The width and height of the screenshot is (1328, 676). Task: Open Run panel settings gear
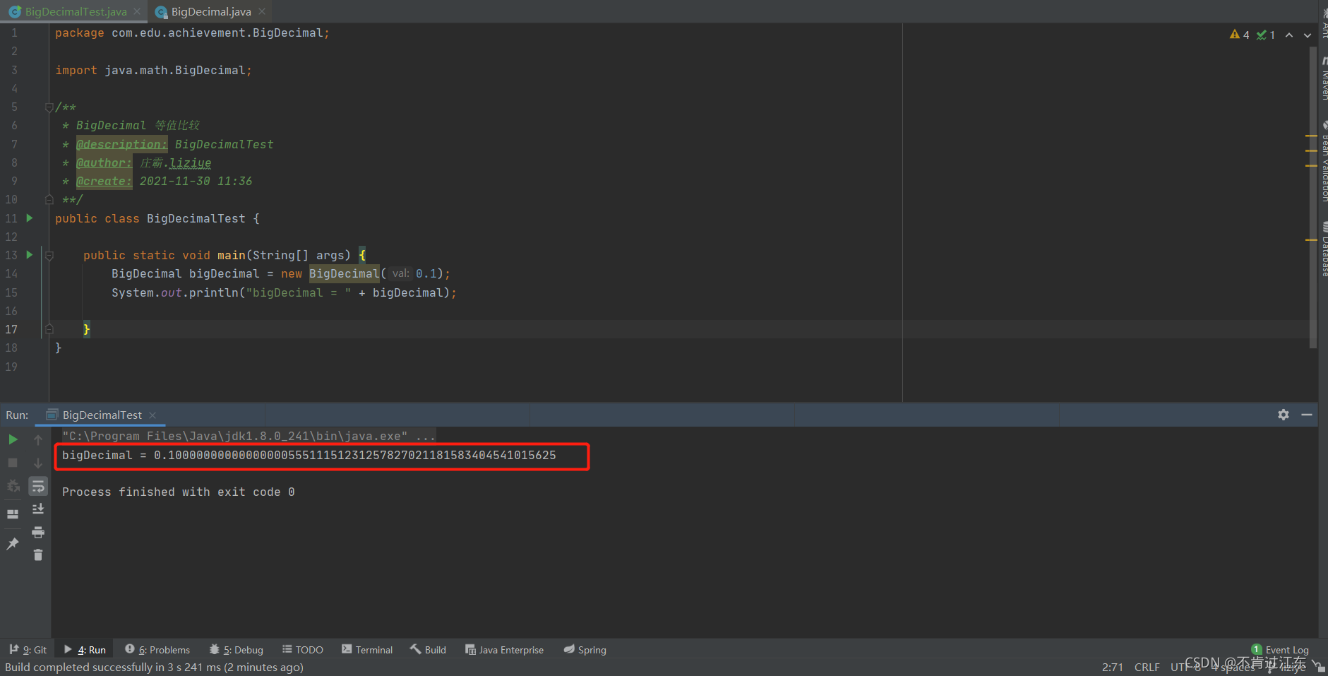1284,415
